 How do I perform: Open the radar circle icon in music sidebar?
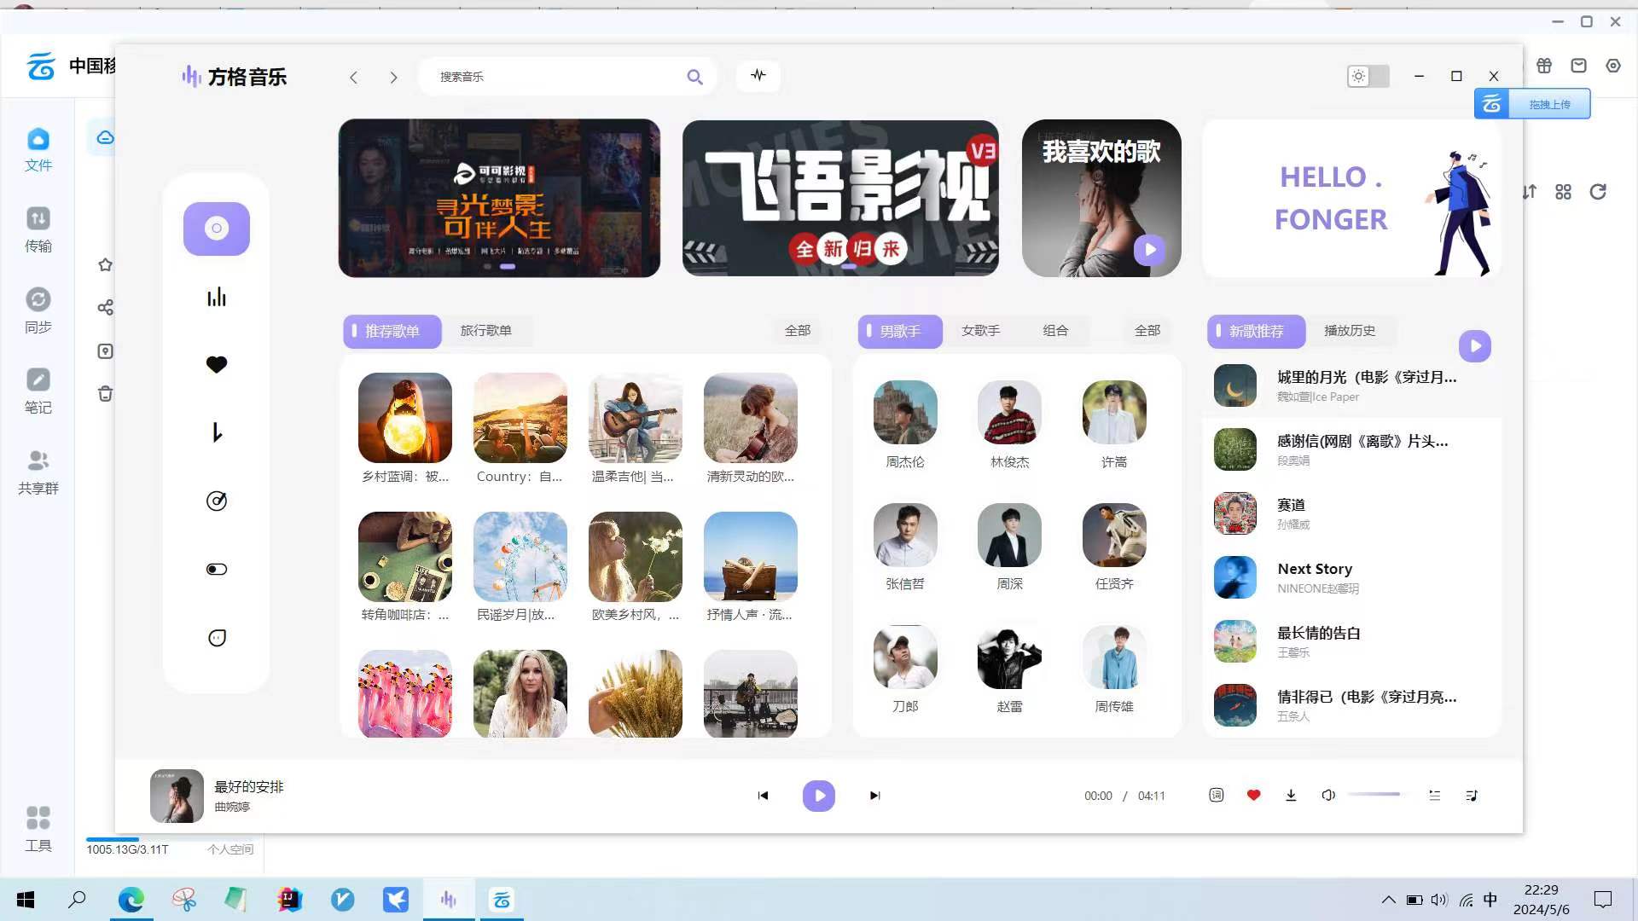tap(217, 501)
